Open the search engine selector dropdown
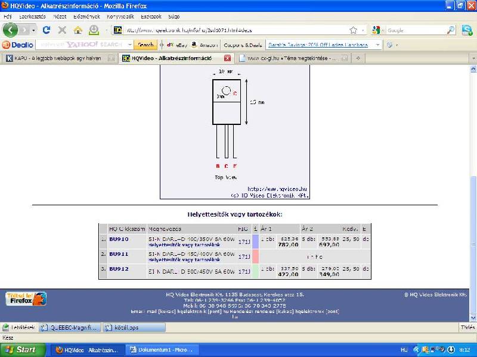 [377, 30]
